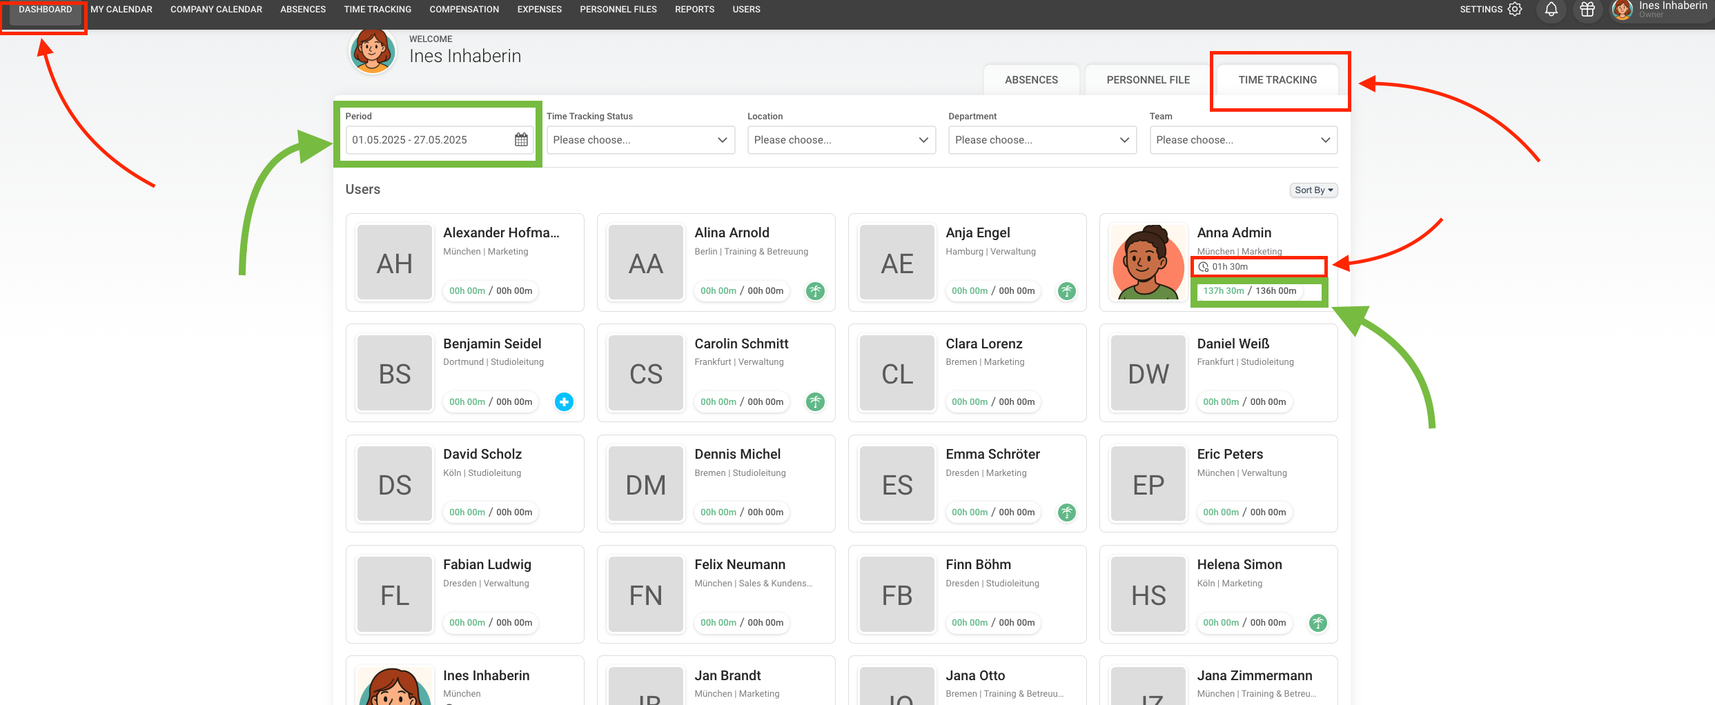Click blue plus icon on Benjamin Seidel
The height and width of the screenshot is (705, 1715).
click(564, 401)
